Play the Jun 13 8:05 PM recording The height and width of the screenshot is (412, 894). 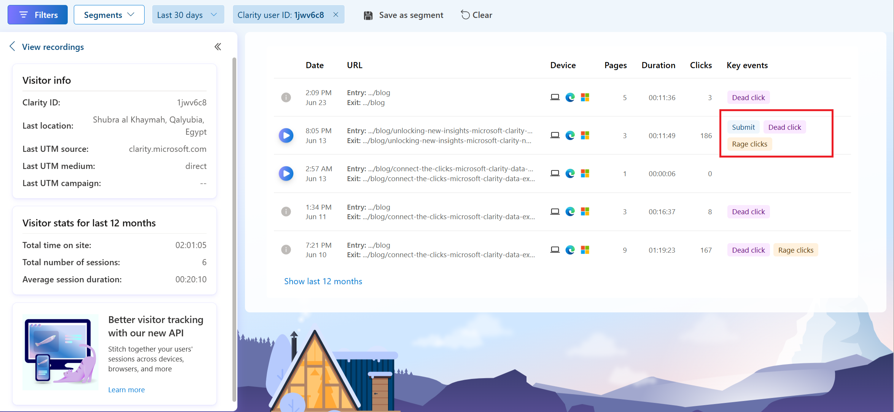pyautogui.click(x=286, y=135)
